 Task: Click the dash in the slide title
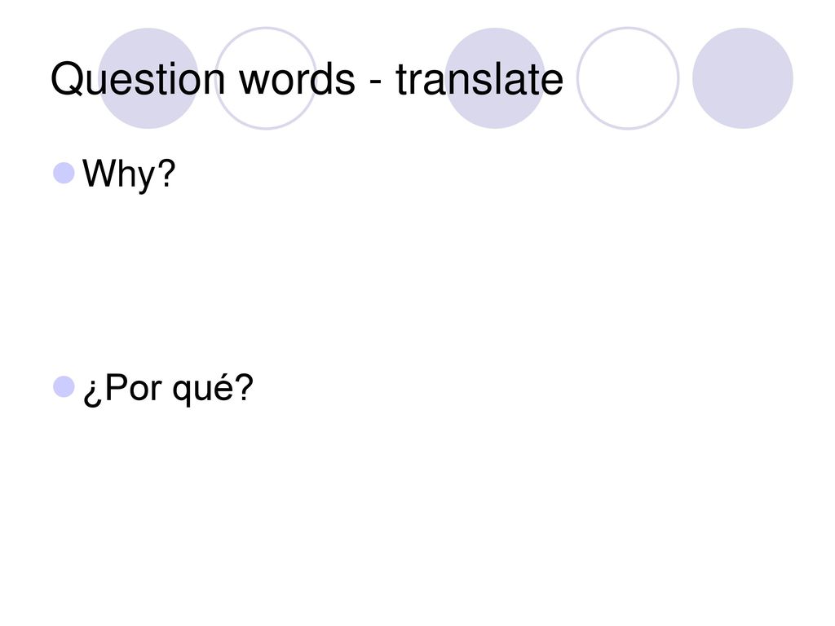(375, 82)
